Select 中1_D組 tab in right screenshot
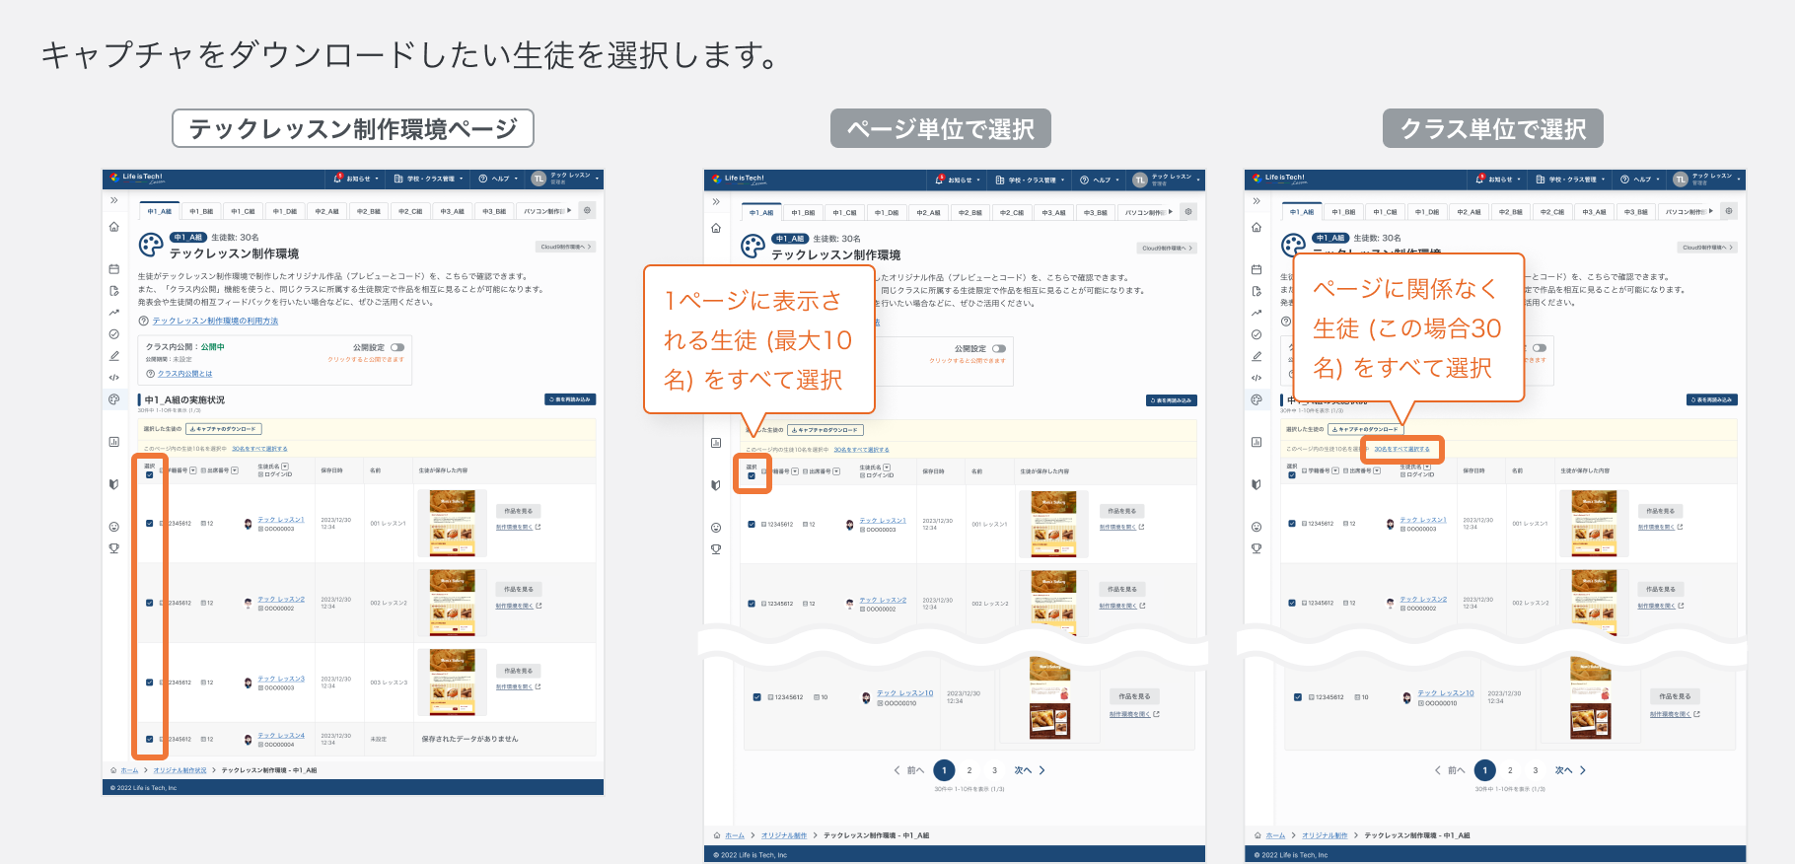The width and height of the screenshot is (1795, 864). coord(1427,211)
